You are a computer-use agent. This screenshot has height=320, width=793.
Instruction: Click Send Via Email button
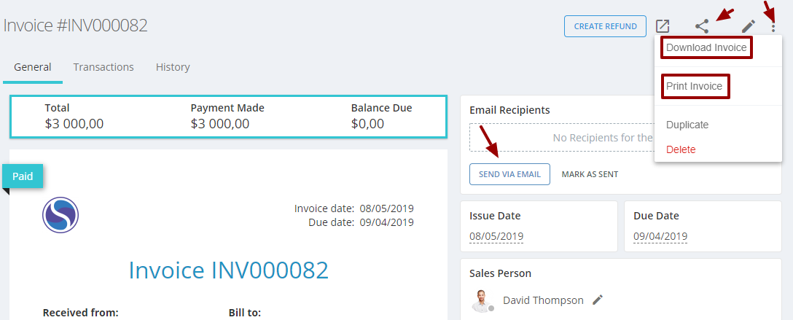tap(509, 174)
